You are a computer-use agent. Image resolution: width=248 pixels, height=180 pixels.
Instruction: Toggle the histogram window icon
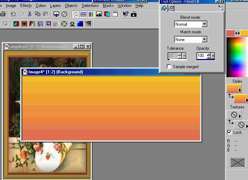tap(99, 14)
